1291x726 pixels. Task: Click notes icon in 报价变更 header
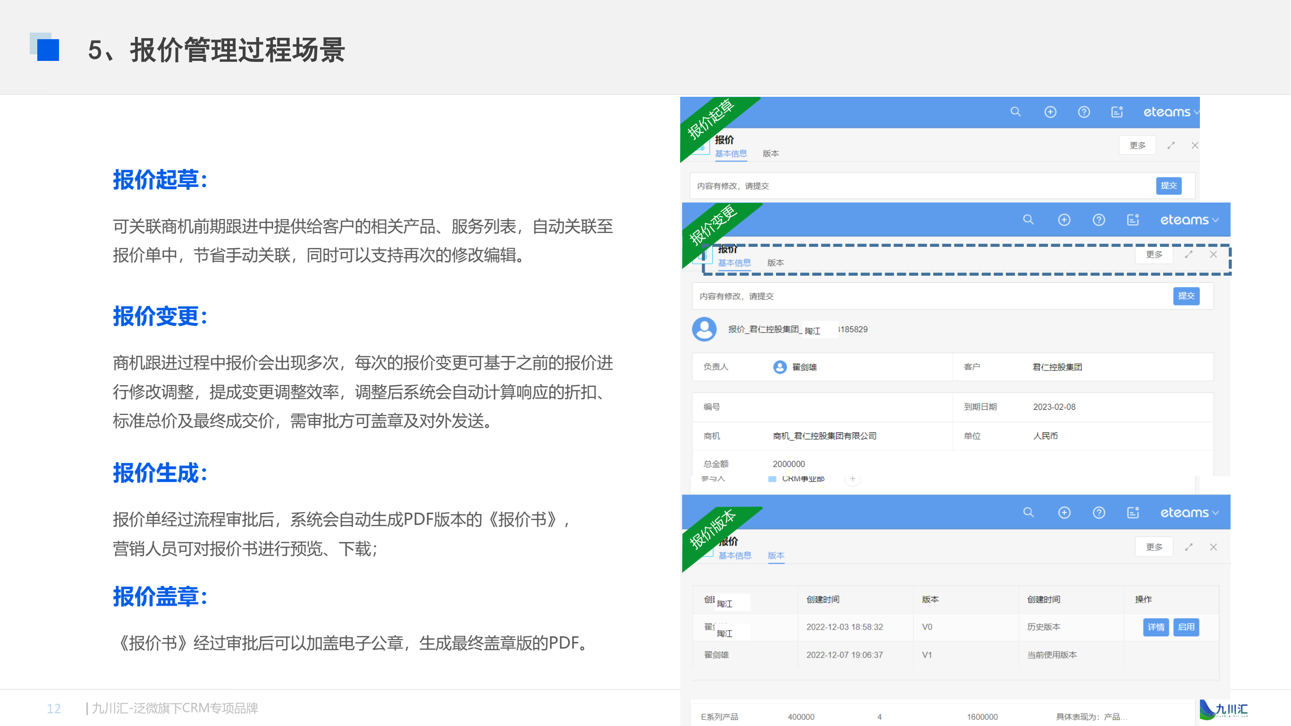(x=1132, y=219)
